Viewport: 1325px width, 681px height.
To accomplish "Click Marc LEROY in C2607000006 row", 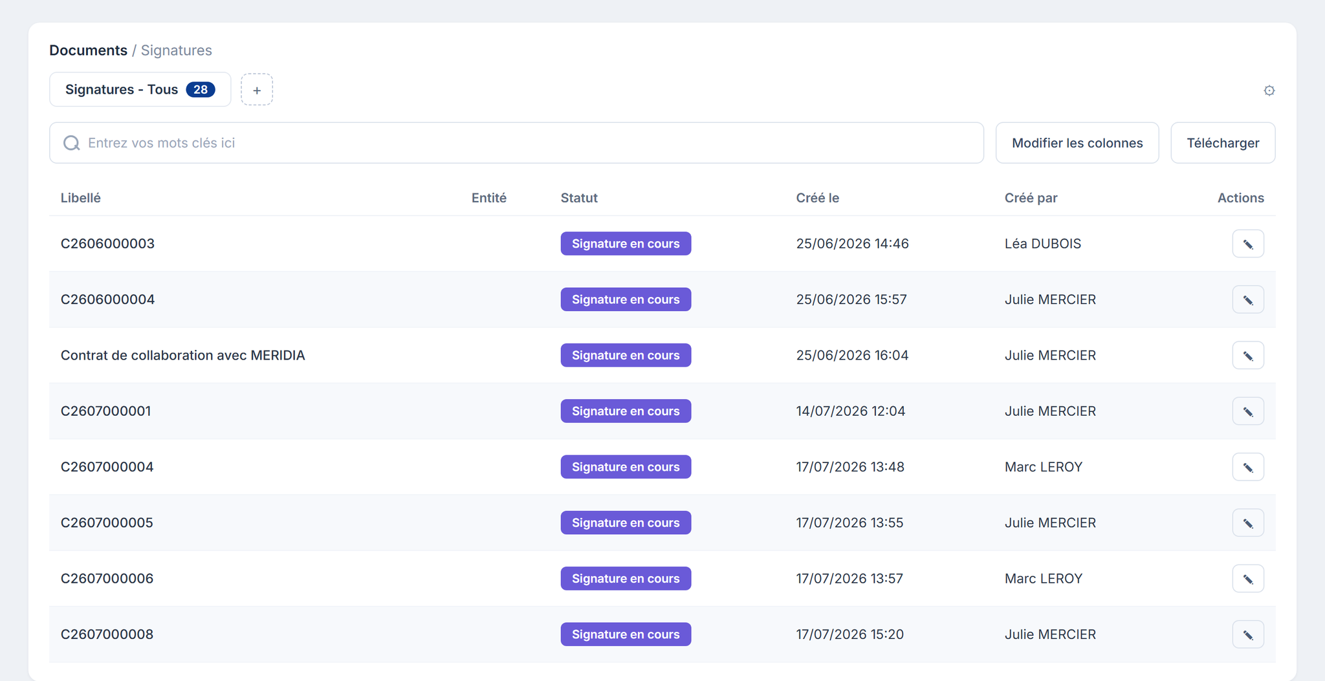I will click(1043, 578).
